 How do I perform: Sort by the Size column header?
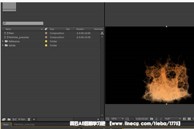[68, 29]
